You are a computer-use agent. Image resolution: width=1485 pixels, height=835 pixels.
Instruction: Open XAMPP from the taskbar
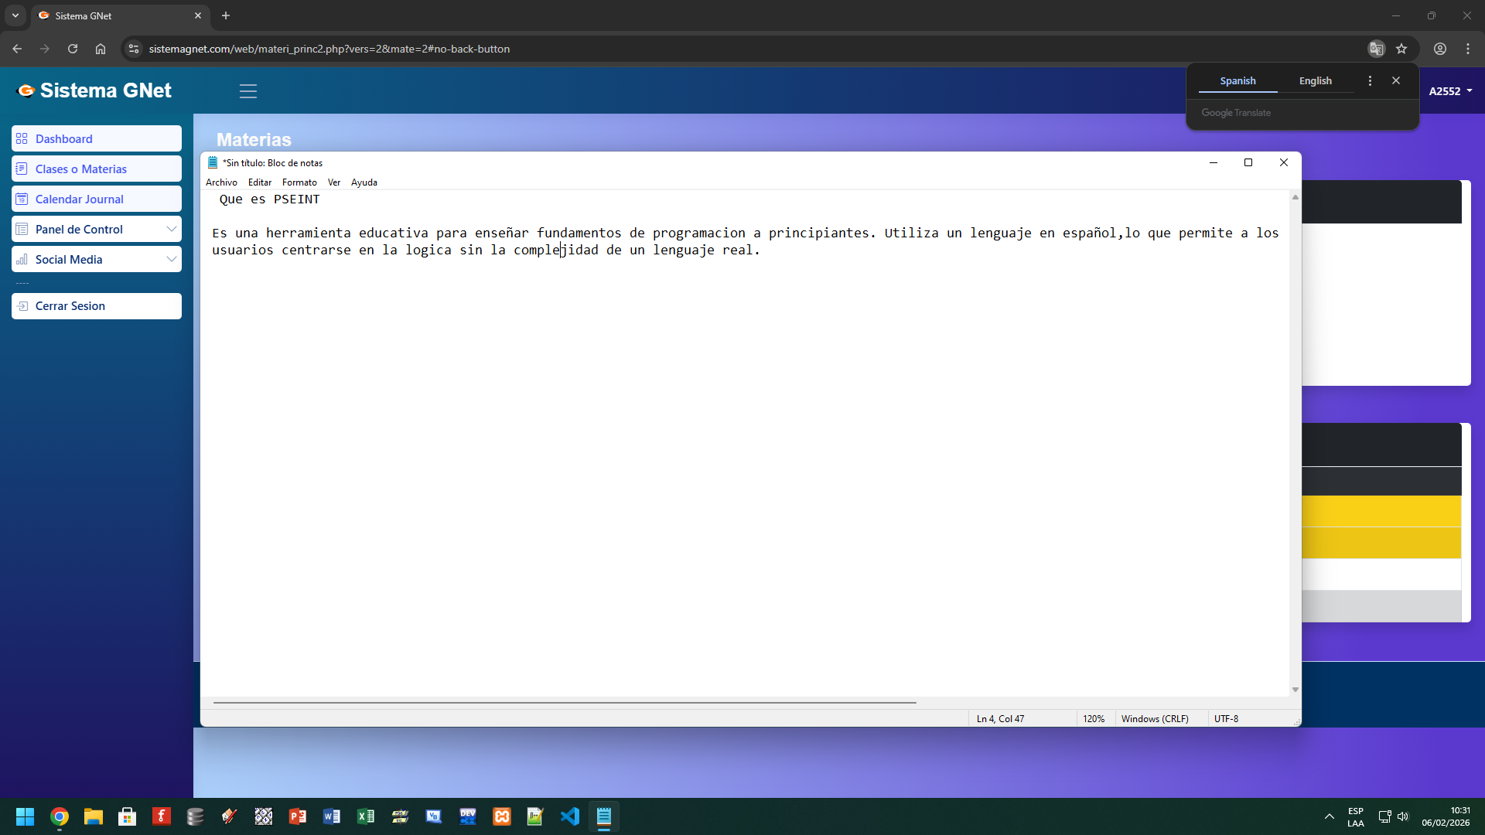[x=502, y=816]
